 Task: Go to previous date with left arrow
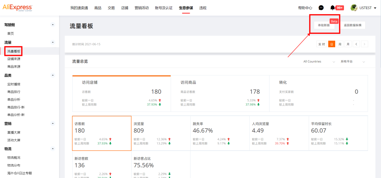click(x=356, y=44)
